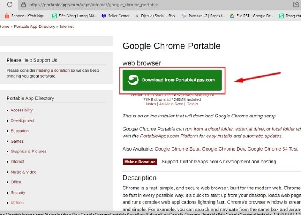Open the Shopee bookmark
This screenshot has width=301, height=215.
pos(26,16)
